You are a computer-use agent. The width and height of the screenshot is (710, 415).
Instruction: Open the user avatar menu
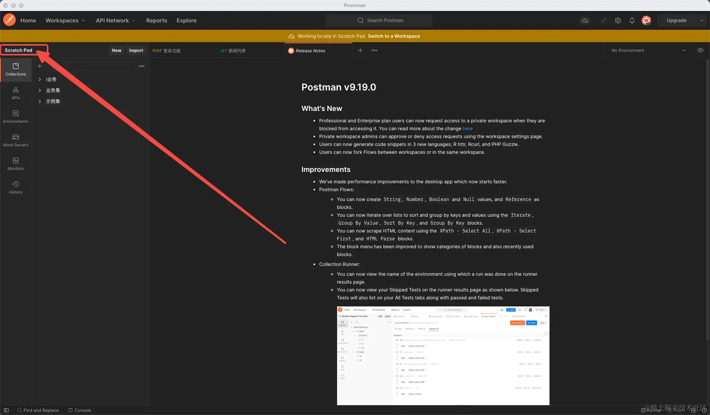coord(646,20)
